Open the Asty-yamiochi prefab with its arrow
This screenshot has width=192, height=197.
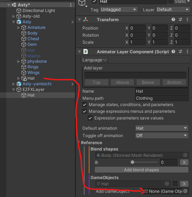pos(73,84)
